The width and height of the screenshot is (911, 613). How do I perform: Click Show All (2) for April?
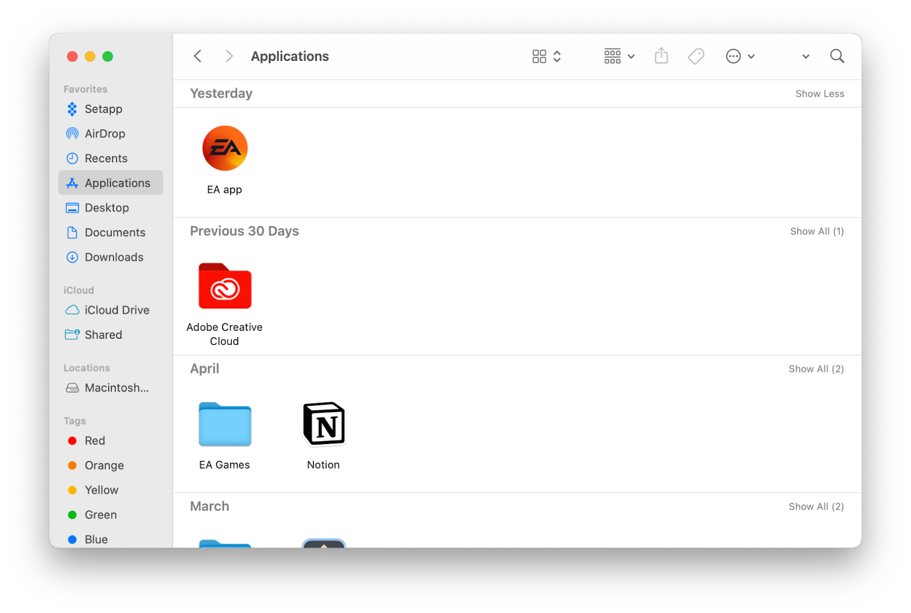pos(816,369)
